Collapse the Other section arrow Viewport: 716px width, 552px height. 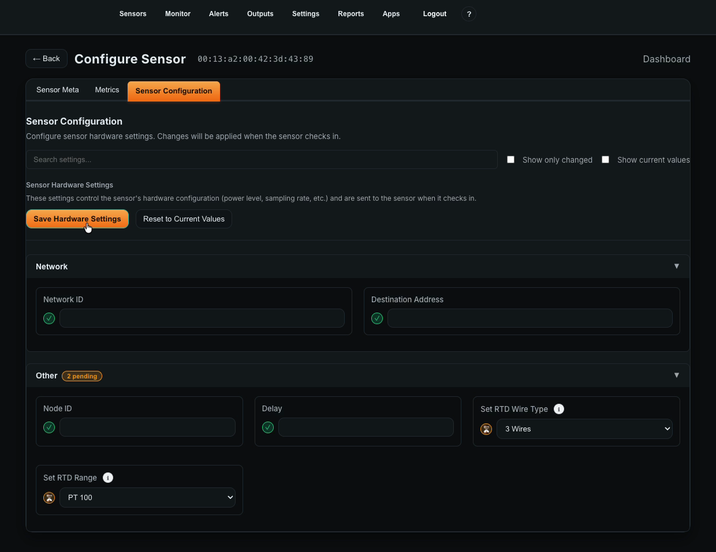677,375
